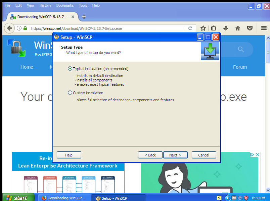Select Typical installation radio button
The width and height of the screenshot is (270, 201).
point(70,69)
